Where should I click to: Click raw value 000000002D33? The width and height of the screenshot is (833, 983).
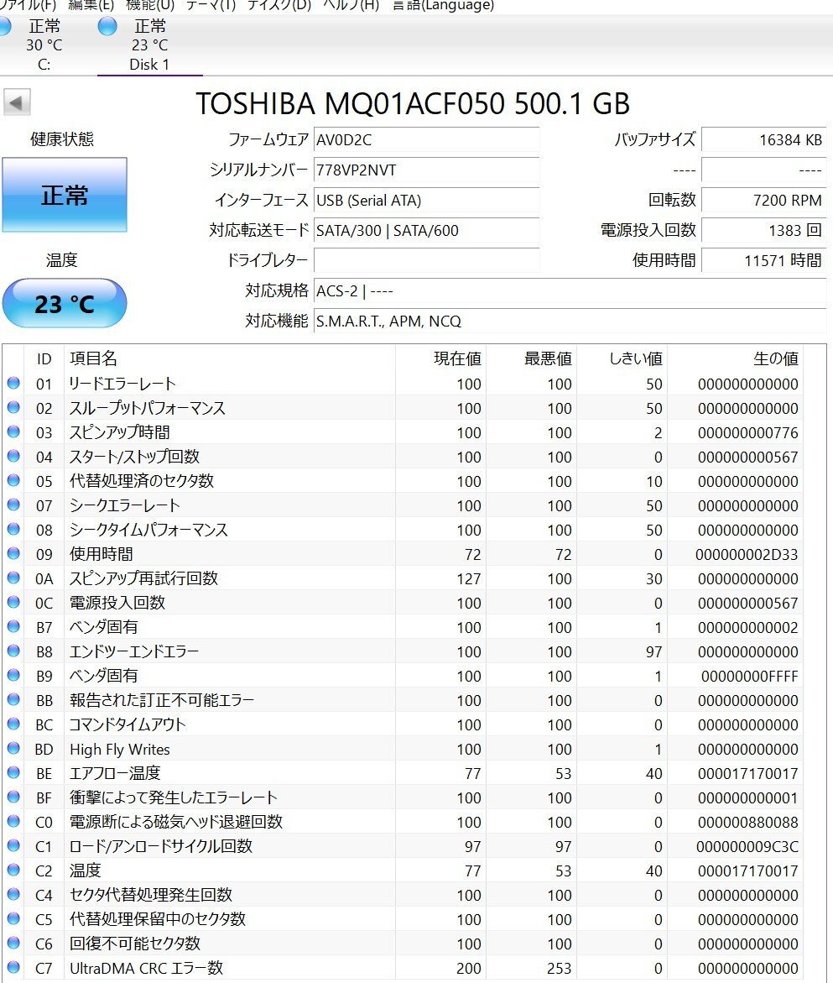pyautogui.click(x=747, y=554)
